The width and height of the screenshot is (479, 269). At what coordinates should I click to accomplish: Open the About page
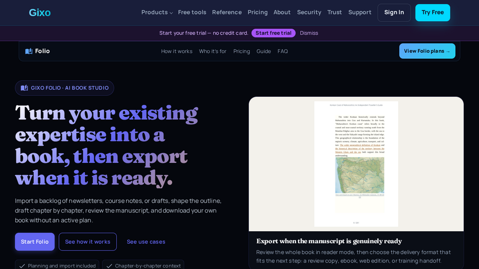click(x=282, y=12)
